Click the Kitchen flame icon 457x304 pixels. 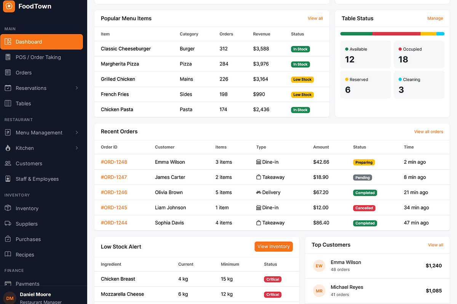[8, 148]
